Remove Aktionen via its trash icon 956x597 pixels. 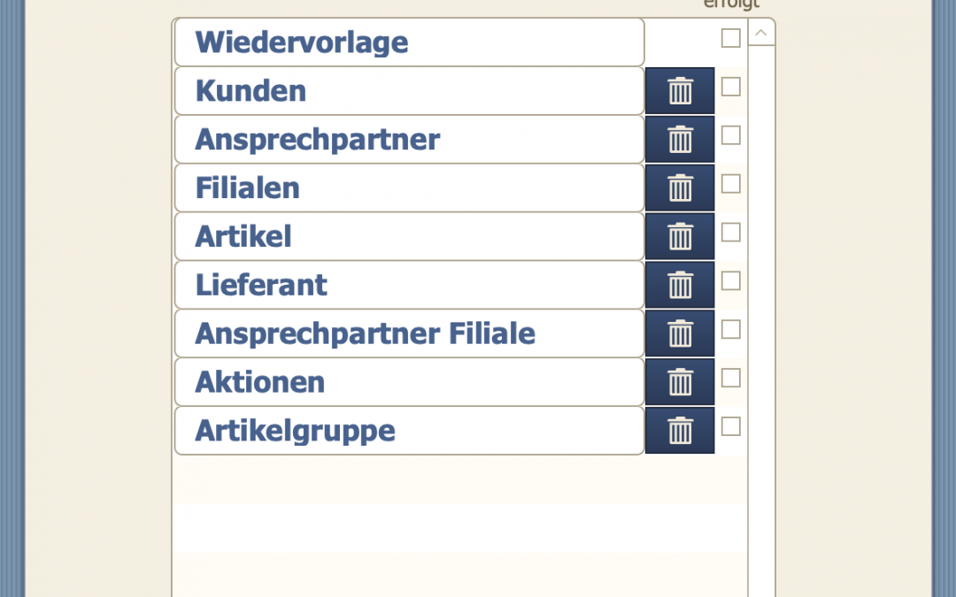click(680, 382)
